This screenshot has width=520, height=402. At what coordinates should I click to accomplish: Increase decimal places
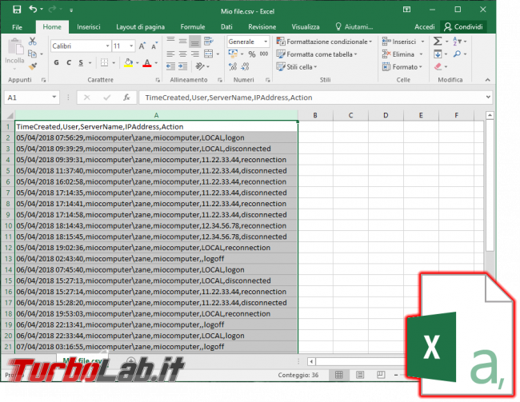tap(233, 66)
